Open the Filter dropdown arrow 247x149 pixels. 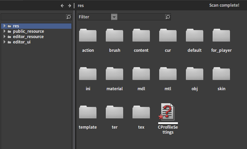[x=114, y=17]
